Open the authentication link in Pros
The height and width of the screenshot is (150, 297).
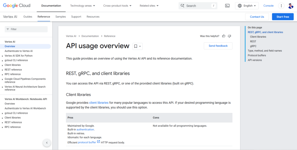click(85, 129)
